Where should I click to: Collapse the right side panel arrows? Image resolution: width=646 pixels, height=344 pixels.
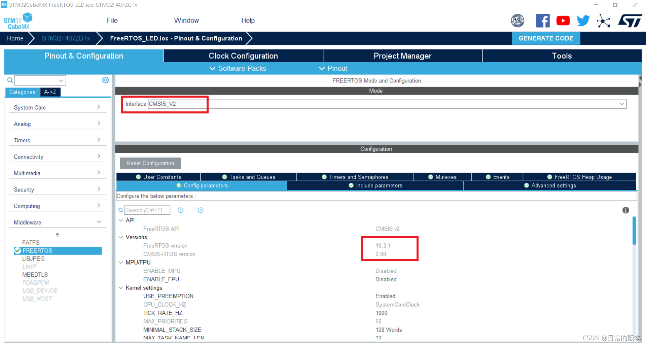640,81
